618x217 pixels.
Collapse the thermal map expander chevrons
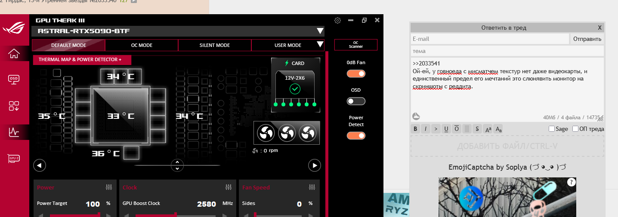tap(177, 165)
